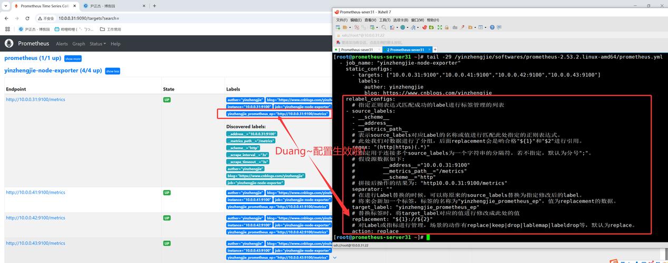Viewport: 668px width, 263px height.
Task: Click the Xshell magnifier search toolbar icon
Action: [384, 27]
